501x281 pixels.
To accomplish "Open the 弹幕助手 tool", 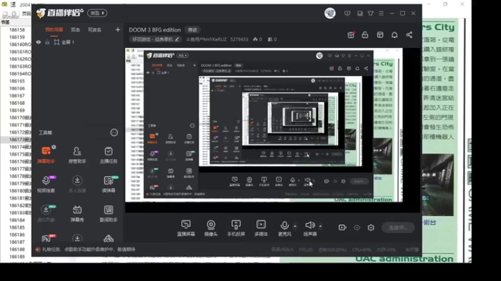I will [x=46, y=155].
